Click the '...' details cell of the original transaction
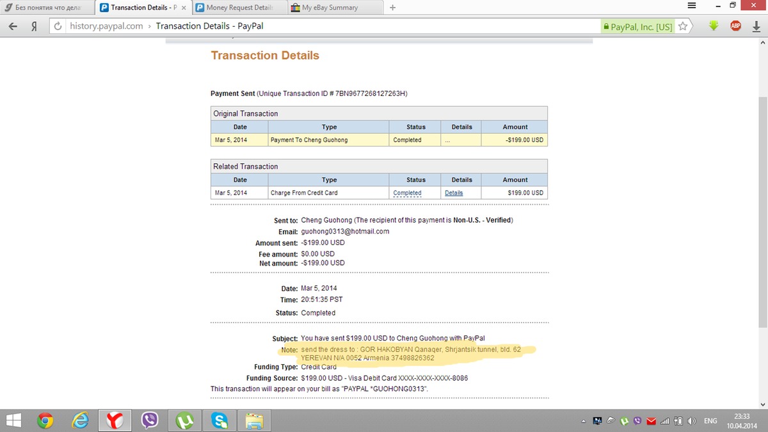The height and width of the screenshot is (432, 768). pyautogui.click(x=461, y=140)
